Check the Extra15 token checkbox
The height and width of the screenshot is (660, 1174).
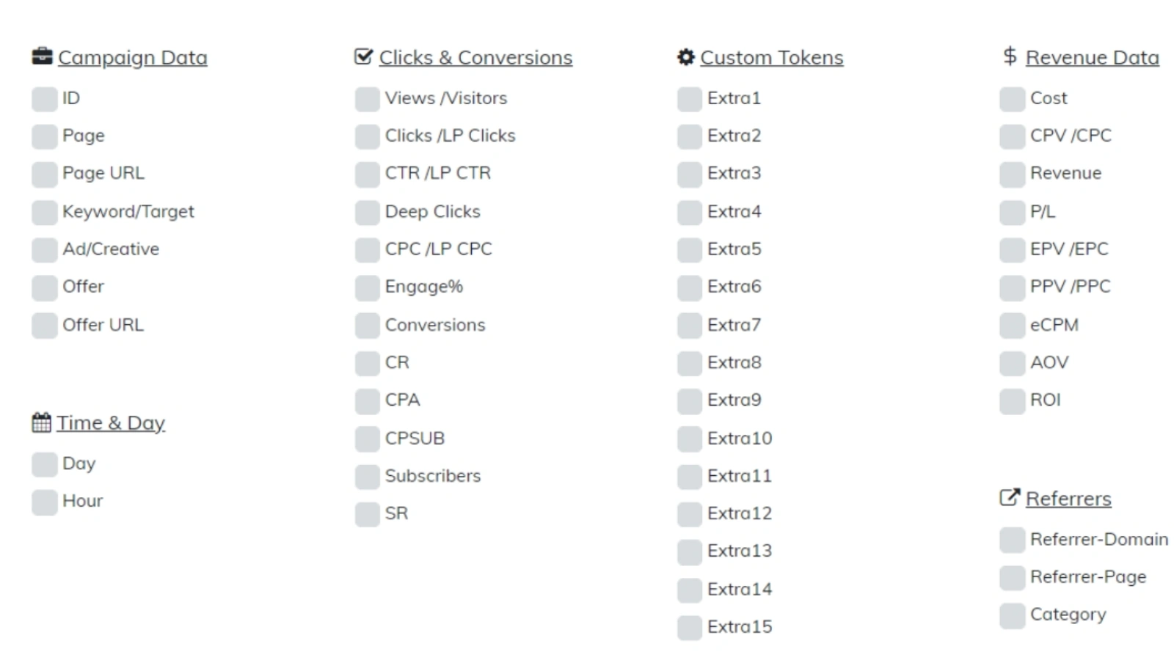coord(690,628)
